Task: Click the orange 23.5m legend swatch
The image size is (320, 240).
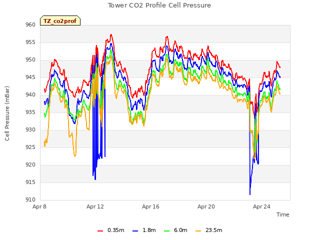Action: [x=198, y=231]
